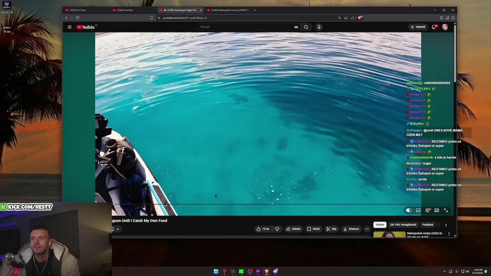Open the YouTube hamburger guide menu
Screen dimensions: 491x276
pyautogui.click(x=69, y=27)
